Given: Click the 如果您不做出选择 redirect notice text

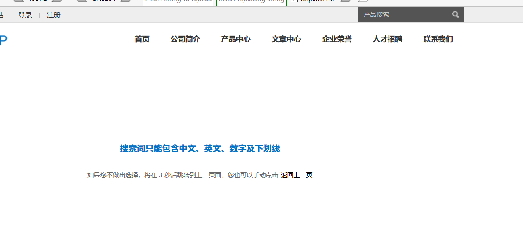Looking at the screenshot, I should [x=182, y=175].
